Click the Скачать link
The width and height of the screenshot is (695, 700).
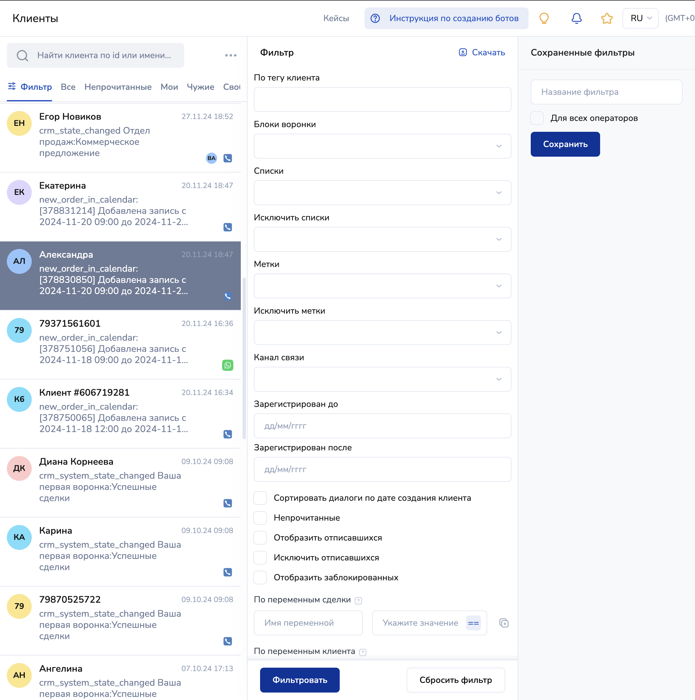point(488,53)
